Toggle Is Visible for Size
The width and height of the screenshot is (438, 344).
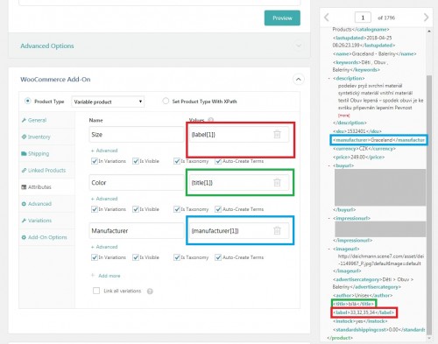tap(136, 161)
